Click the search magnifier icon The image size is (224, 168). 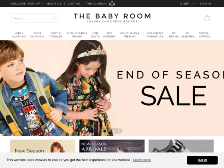(x=54, y=18)
